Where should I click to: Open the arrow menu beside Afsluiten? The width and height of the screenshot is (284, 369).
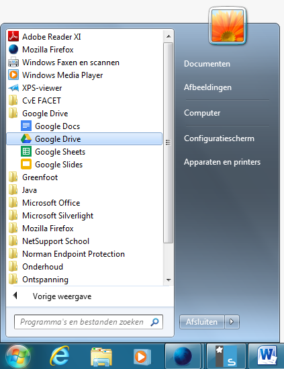coord(232,322)
